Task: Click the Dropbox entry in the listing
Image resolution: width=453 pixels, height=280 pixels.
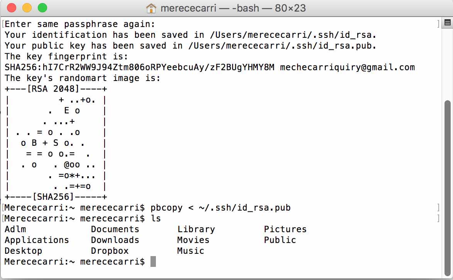Action: tap(110, 251)
